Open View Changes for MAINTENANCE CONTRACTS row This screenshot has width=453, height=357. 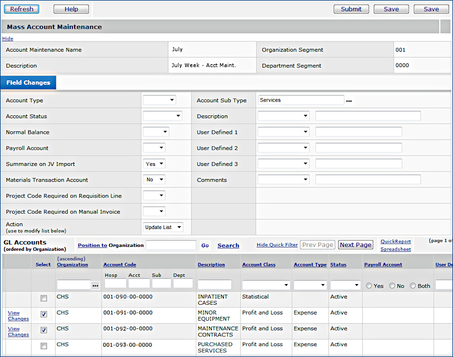(x=18, y=332)
